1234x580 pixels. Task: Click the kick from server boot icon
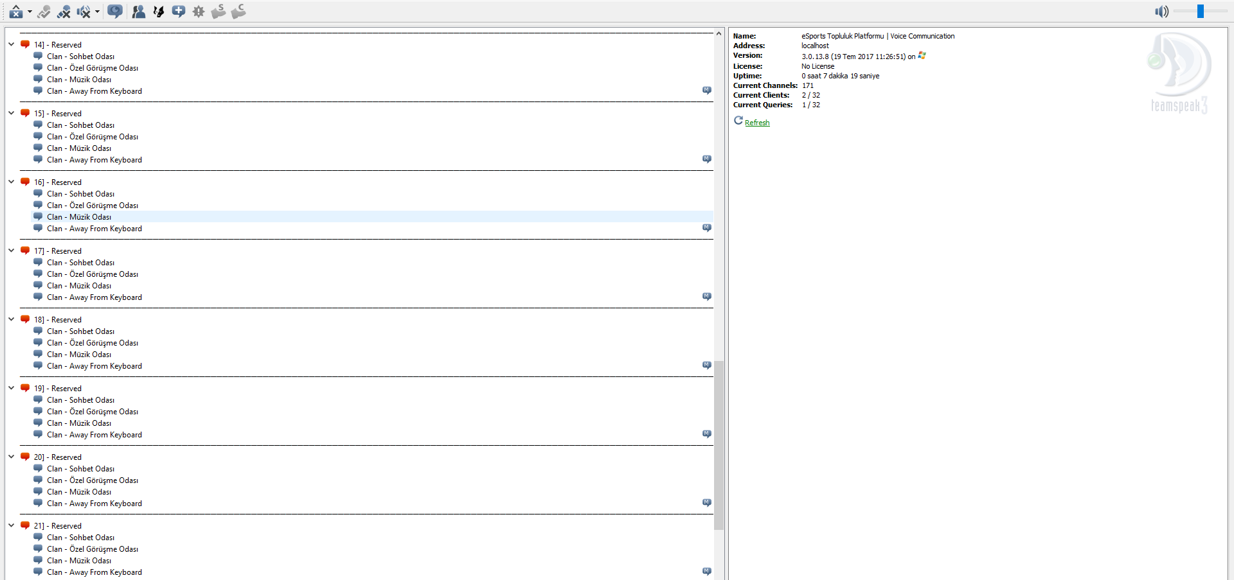pyautogui.click(x=219, y=12)
